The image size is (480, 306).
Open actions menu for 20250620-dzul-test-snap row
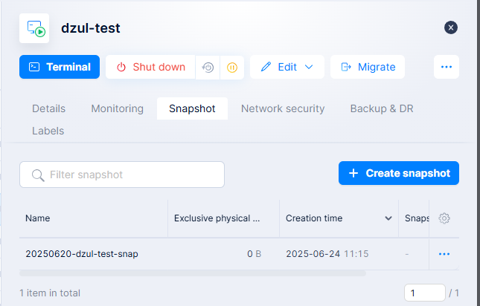444,254
